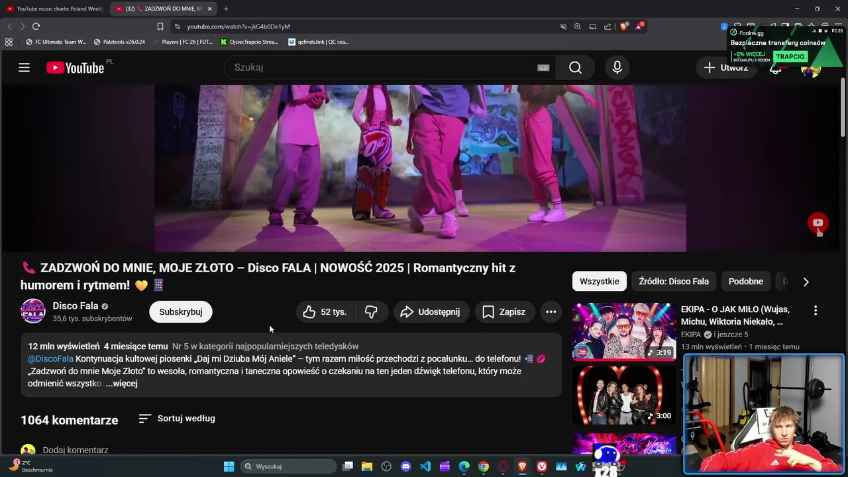Open Paletools v26.0.24 bookmark
The width and height of the screenshot is (848, 477).
pos(119,42)
